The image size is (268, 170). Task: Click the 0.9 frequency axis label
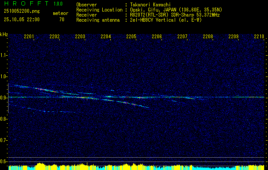tap(4, 98)
